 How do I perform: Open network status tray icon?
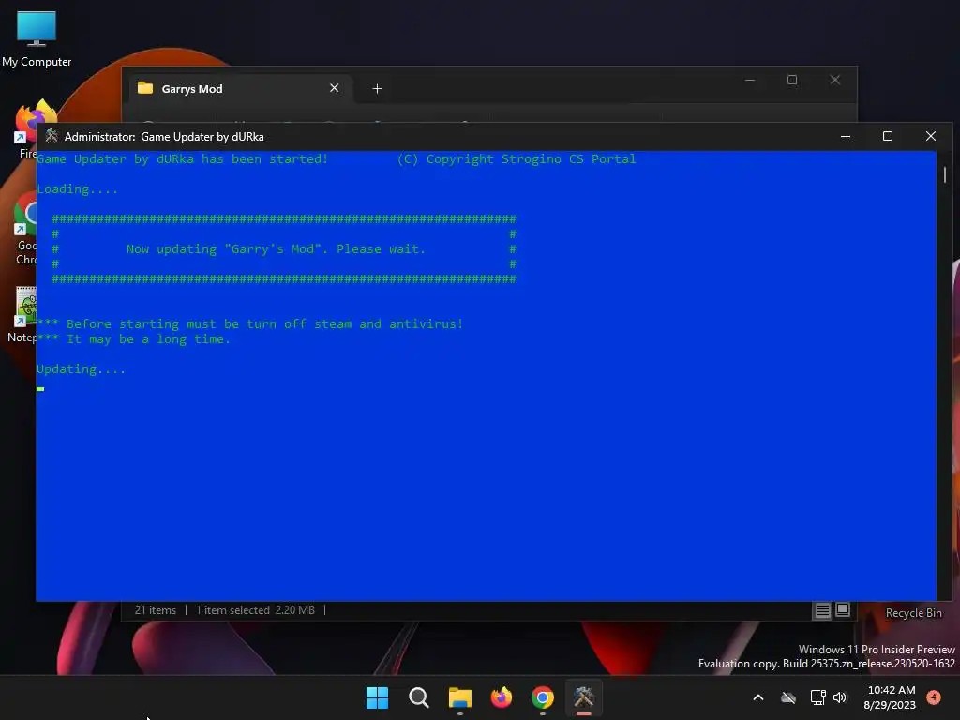(817, 697)
